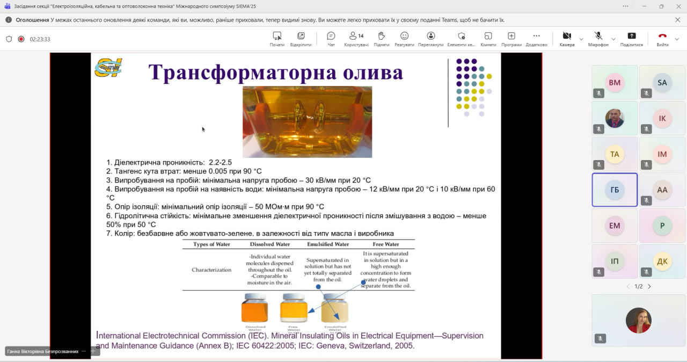Go to next participants page
Viewport: 687px width, 362px height.
[x=649, y=287]
